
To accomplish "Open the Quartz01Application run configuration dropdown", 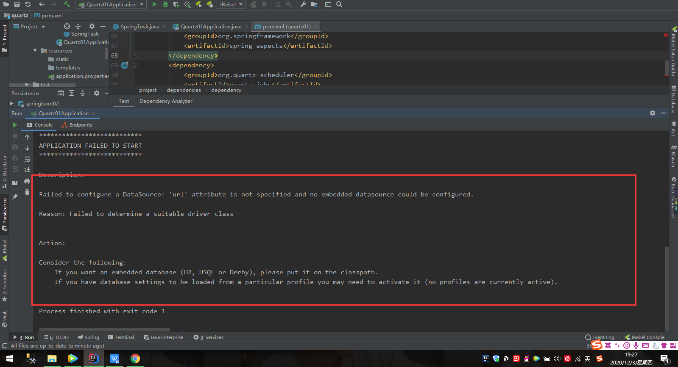I will pyautogui.click(x=111, y=4).
